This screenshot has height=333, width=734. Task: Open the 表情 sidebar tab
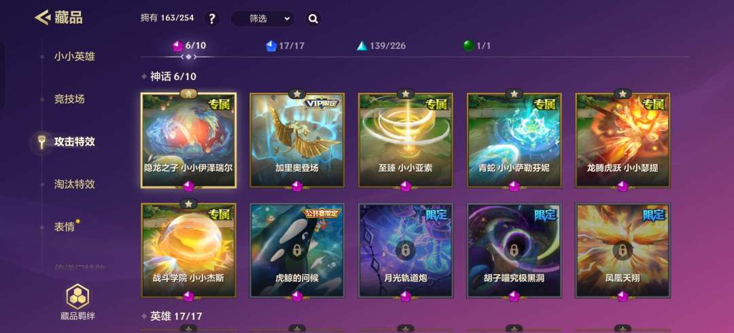tap(64, 227)
